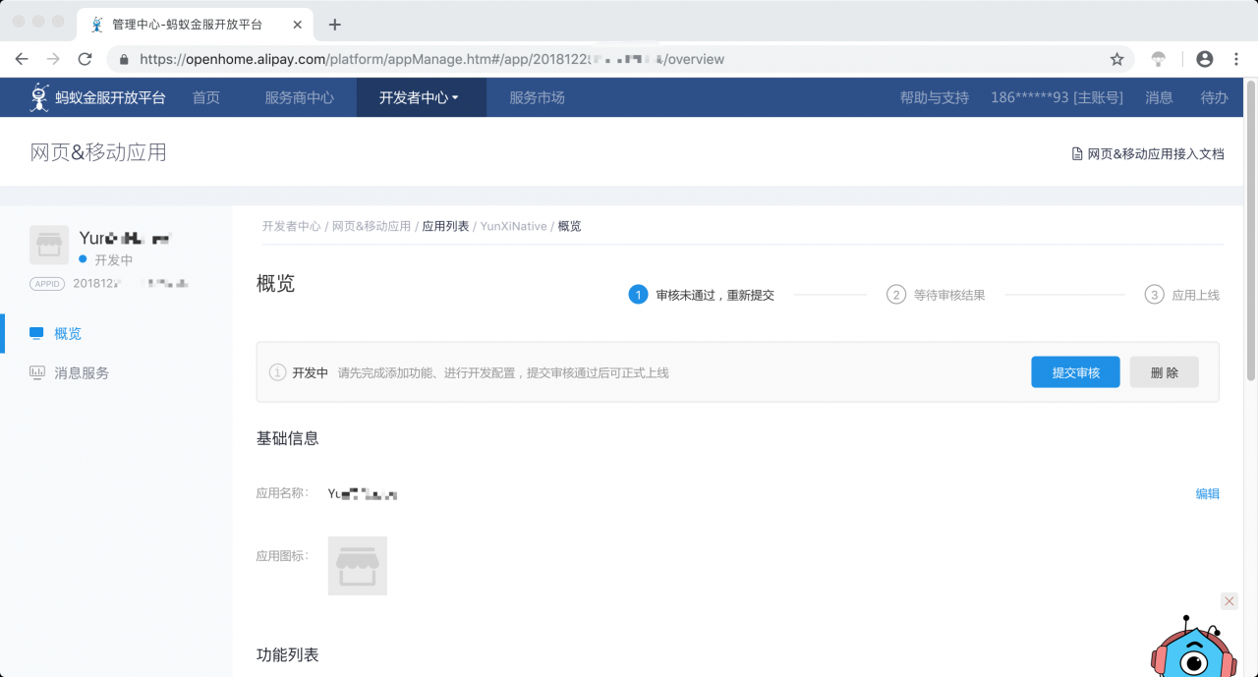Click the Ant Financial open platform logo

click(x=97, y=97)
